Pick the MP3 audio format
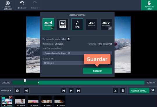 [77, 24]
